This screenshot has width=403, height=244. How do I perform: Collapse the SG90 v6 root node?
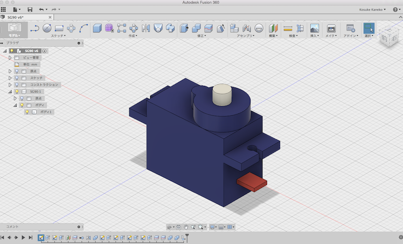(x=5, y=51)
